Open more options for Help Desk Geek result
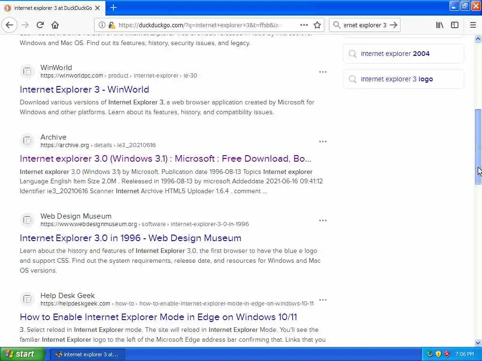Viewport: 482px width, 361px height. (x=323, y=299)
